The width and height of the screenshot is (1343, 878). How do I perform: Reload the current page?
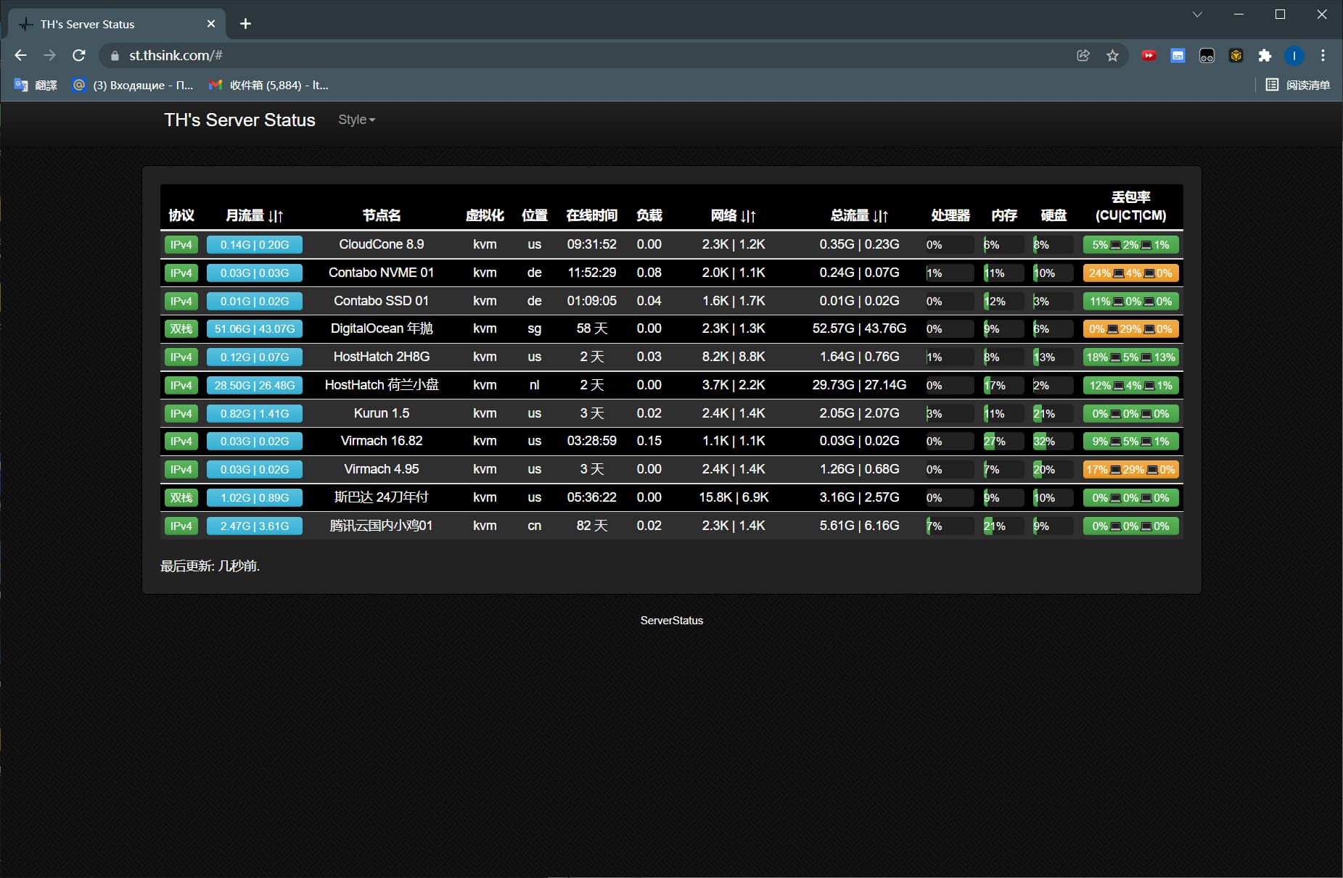(x=79, y=55)
